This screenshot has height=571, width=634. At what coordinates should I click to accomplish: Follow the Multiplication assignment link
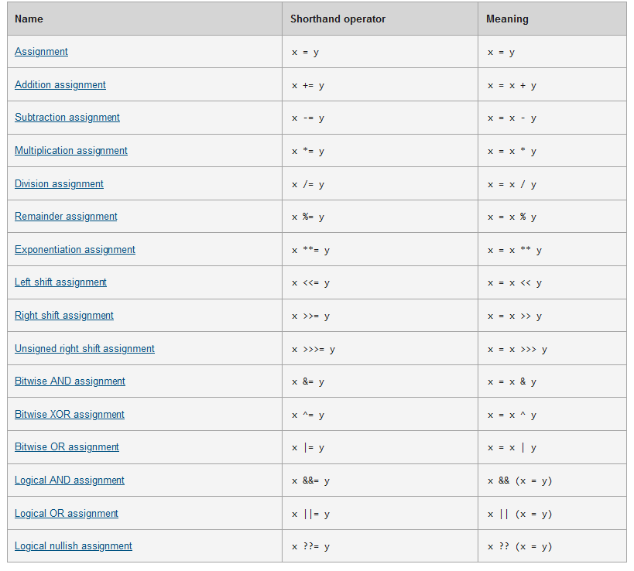point(71,151)
